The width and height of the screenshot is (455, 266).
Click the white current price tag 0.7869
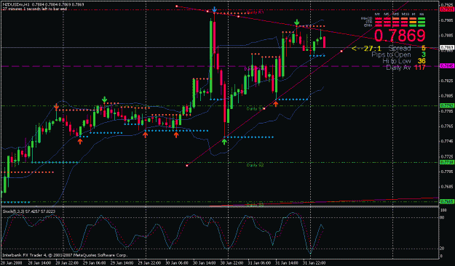[x=446, y=47]
